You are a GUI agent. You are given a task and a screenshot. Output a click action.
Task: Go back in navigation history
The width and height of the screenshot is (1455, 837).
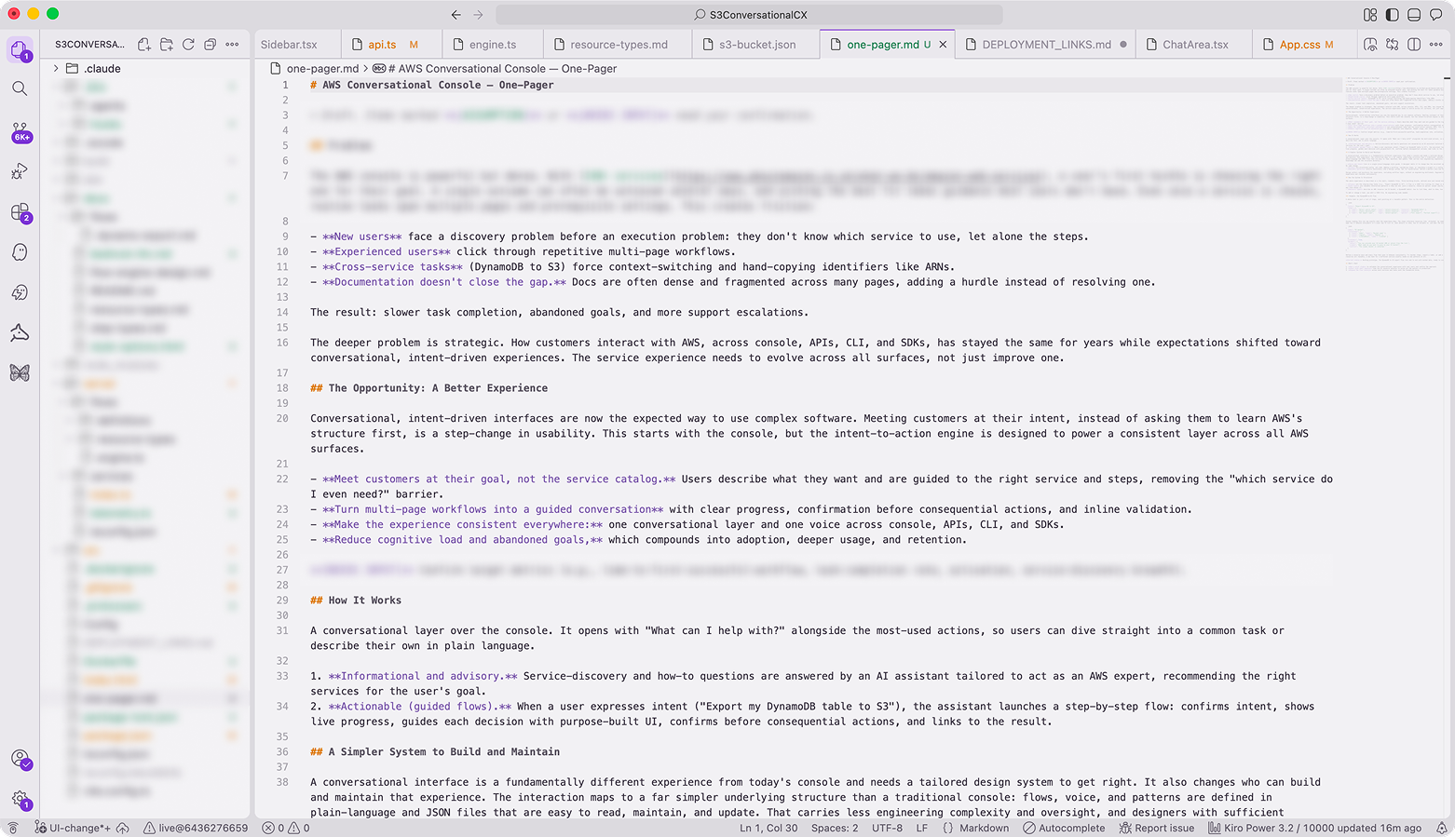(456, 15)
